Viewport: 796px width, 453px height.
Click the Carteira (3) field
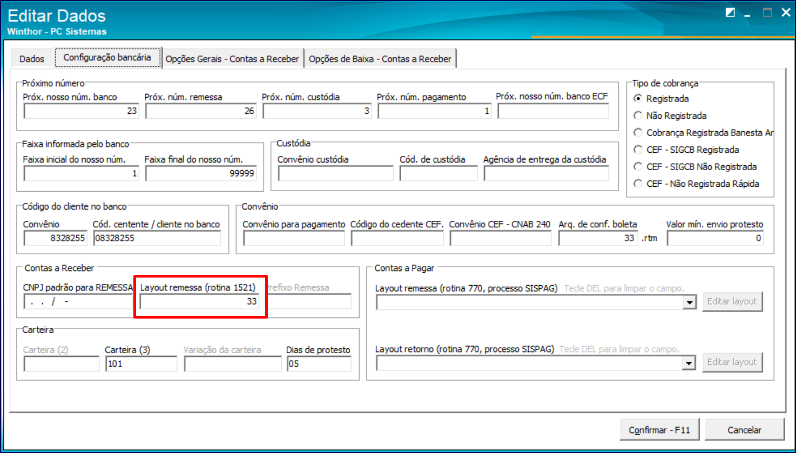[x=141, y=364]
